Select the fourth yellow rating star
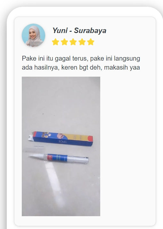Image resolution: width=163 pixels, height=229 pixels. point(82,42)
